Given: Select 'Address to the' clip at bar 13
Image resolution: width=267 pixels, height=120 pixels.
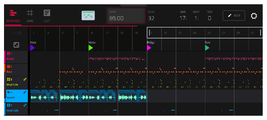Looking at the screenshot, I should pos(127,96).
